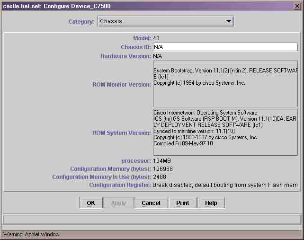The height and width of the screenshot is (240, 304).
Task: Click the greyed-out Apply button
Action: [x=118, y=203]
